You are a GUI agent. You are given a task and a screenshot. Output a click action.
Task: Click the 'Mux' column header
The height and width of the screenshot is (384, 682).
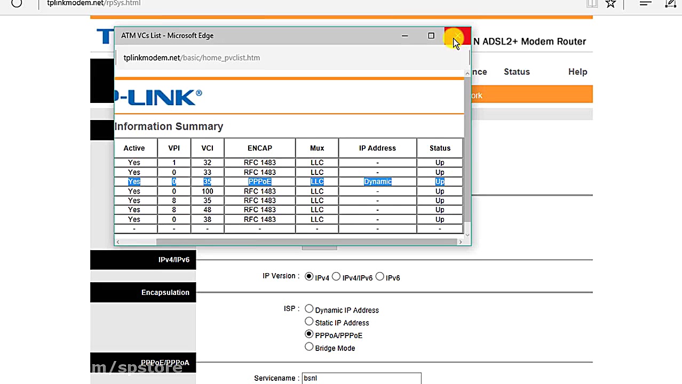317,148
